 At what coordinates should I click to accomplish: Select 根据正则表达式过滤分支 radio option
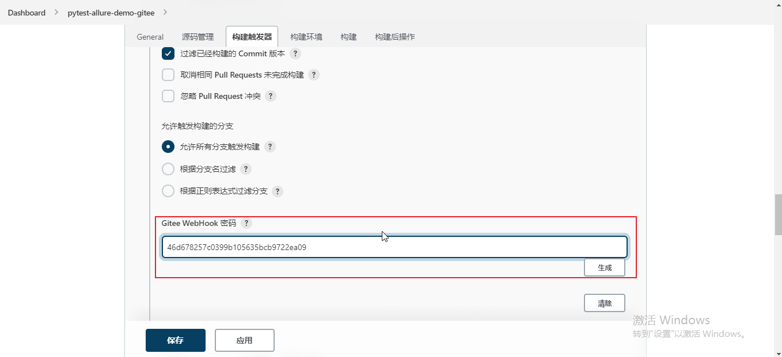pos(168,191)
